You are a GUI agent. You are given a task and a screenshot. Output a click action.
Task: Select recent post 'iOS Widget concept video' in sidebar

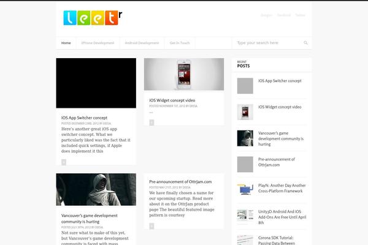tap(280, 107)
